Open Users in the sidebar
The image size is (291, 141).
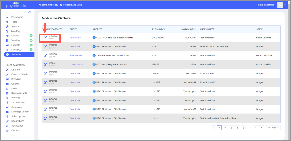[x=14, y=88]
